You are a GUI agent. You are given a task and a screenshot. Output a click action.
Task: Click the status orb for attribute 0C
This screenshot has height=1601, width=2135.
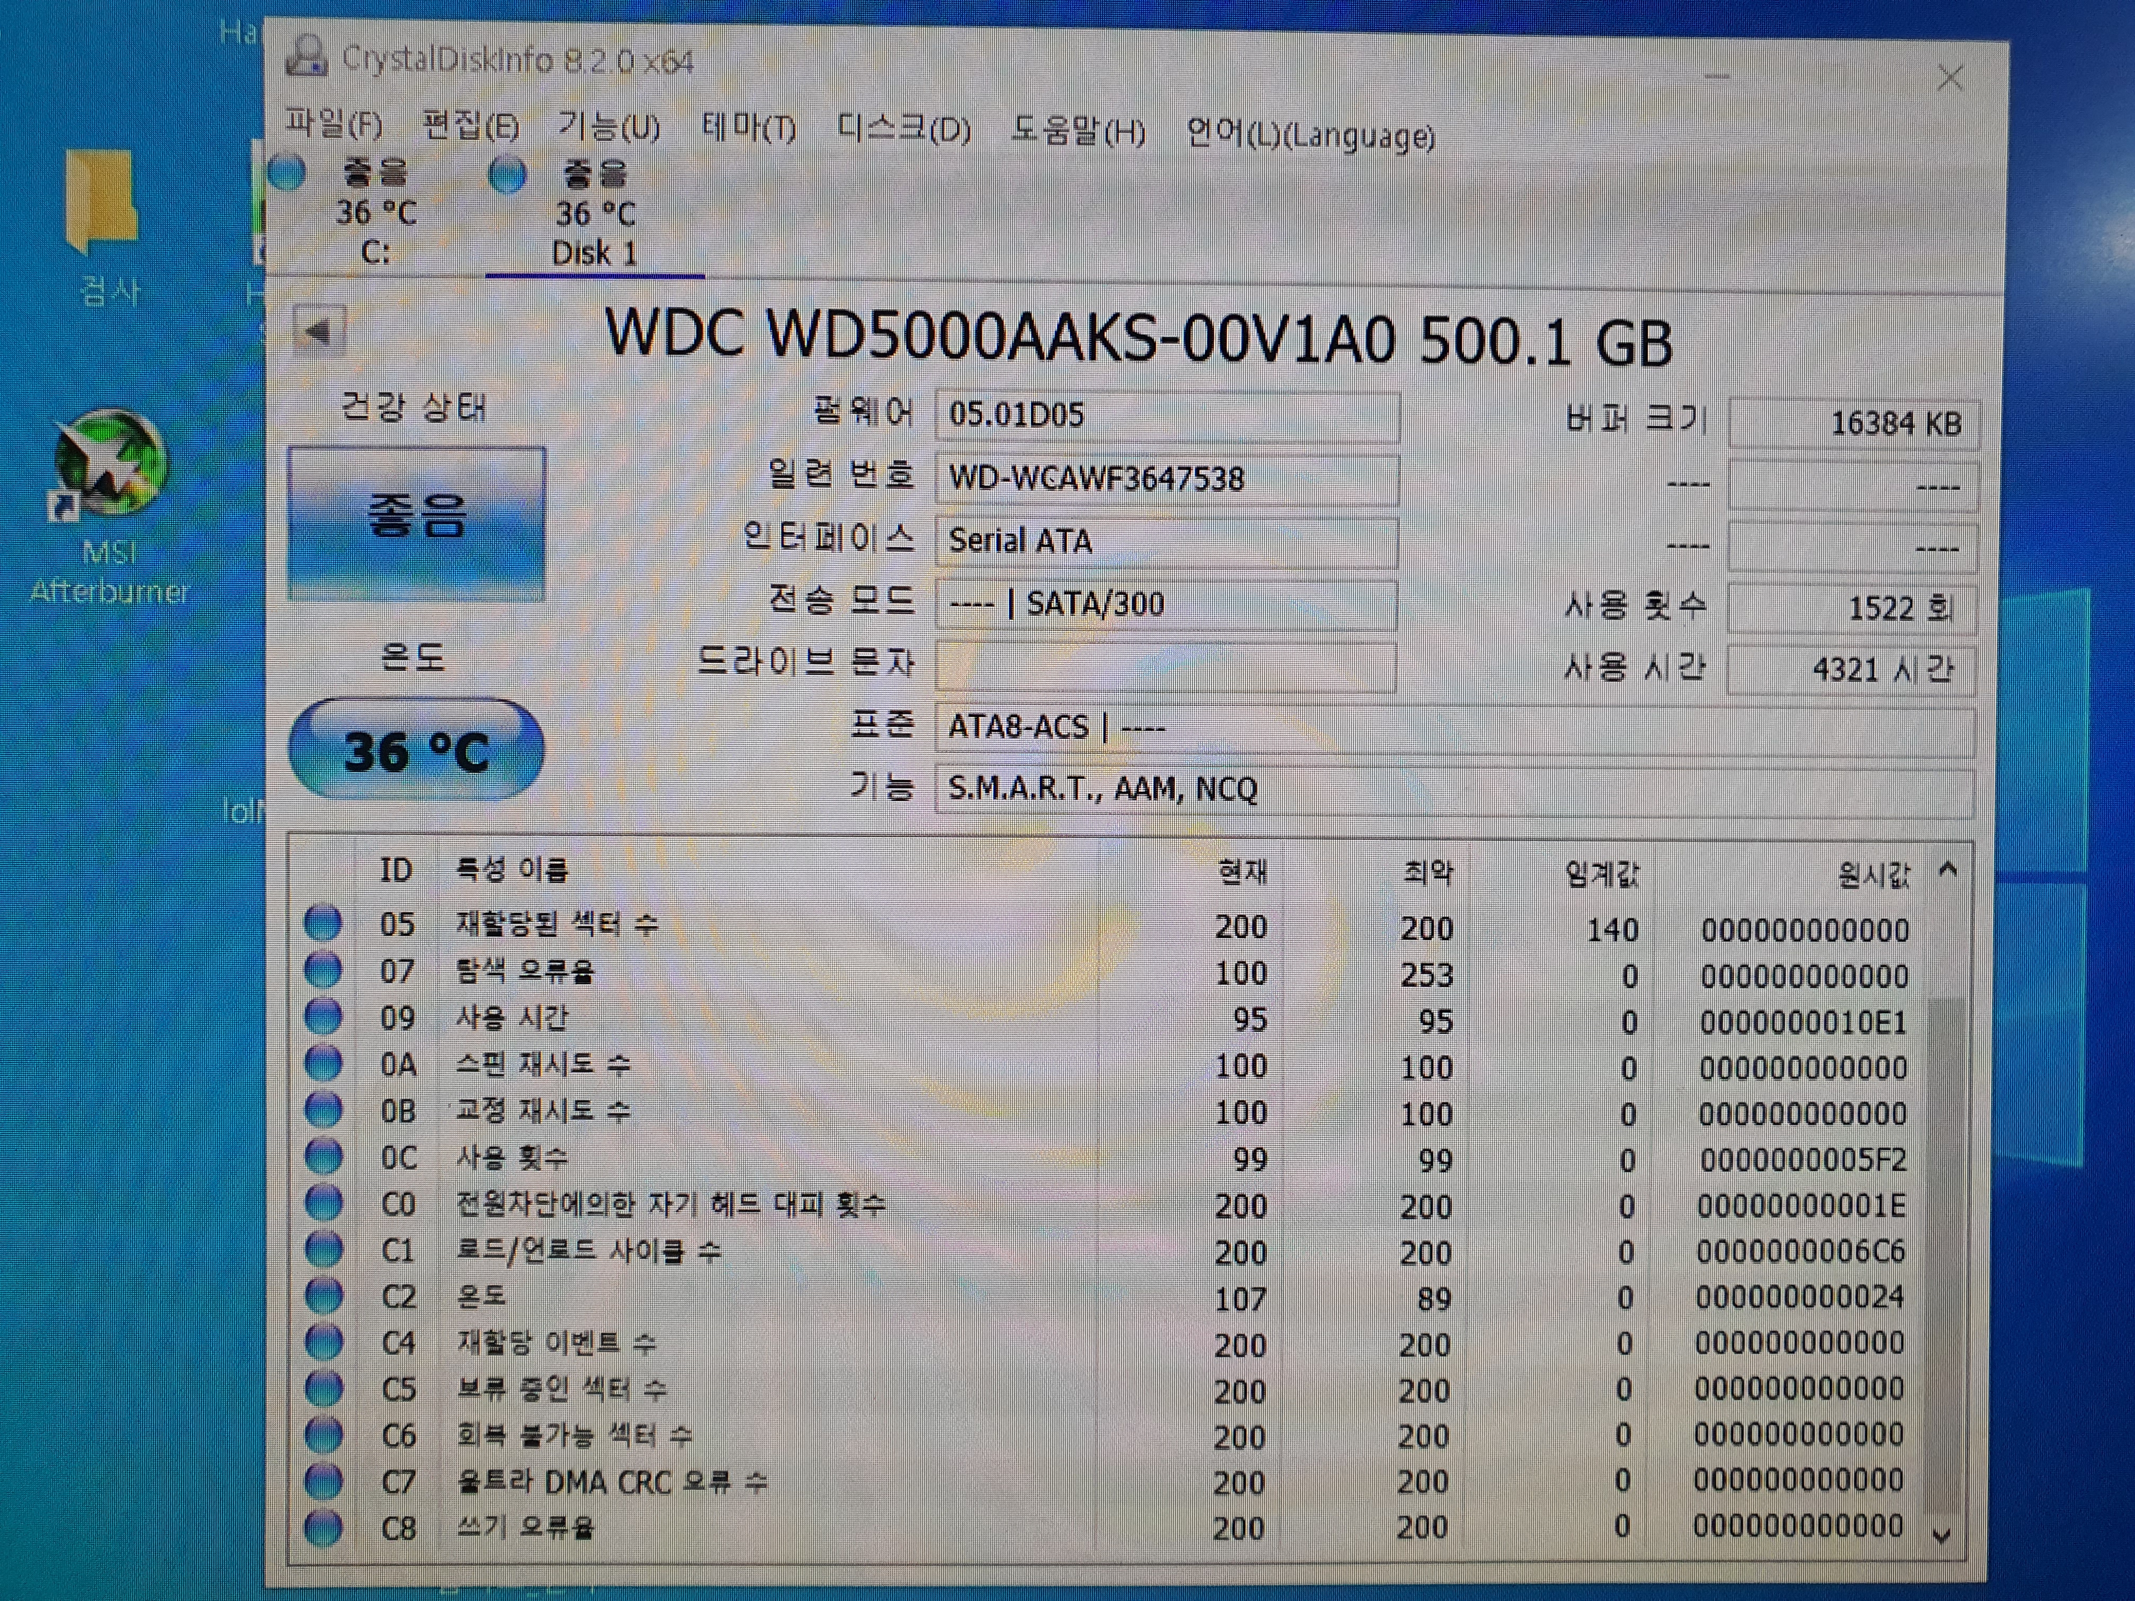click(x=322, y=1155)
